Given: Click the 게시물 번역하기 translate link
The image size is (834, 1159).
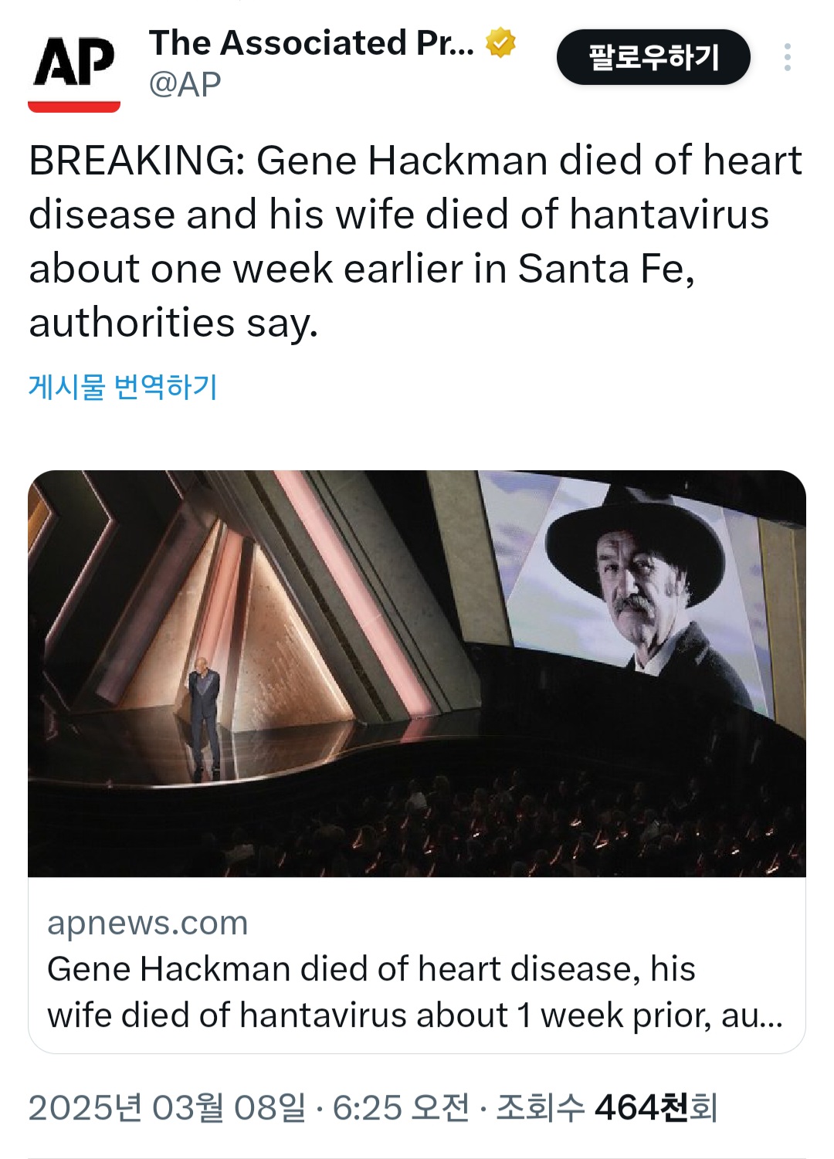Looking at the screenshot, I should 123,386.
